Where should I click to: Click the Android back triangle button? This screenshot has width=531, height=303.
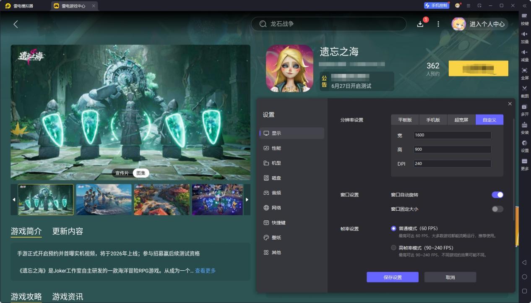[524, 263]
